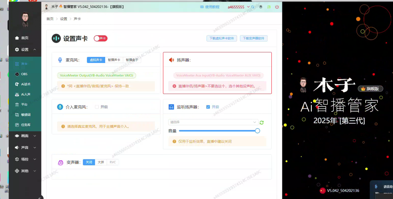Click the sidebar collapse arrow at bottom

(40, 198)
